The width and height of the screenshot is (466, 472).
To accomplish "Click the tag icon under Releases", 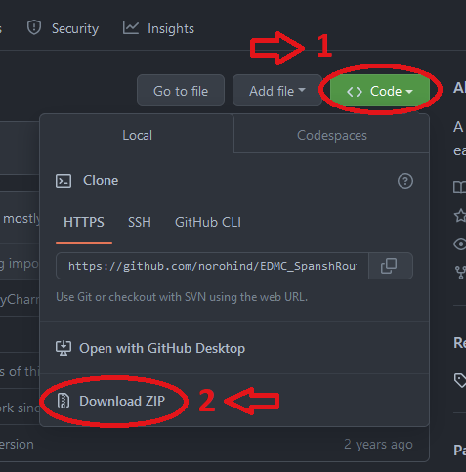I will 460,380.
